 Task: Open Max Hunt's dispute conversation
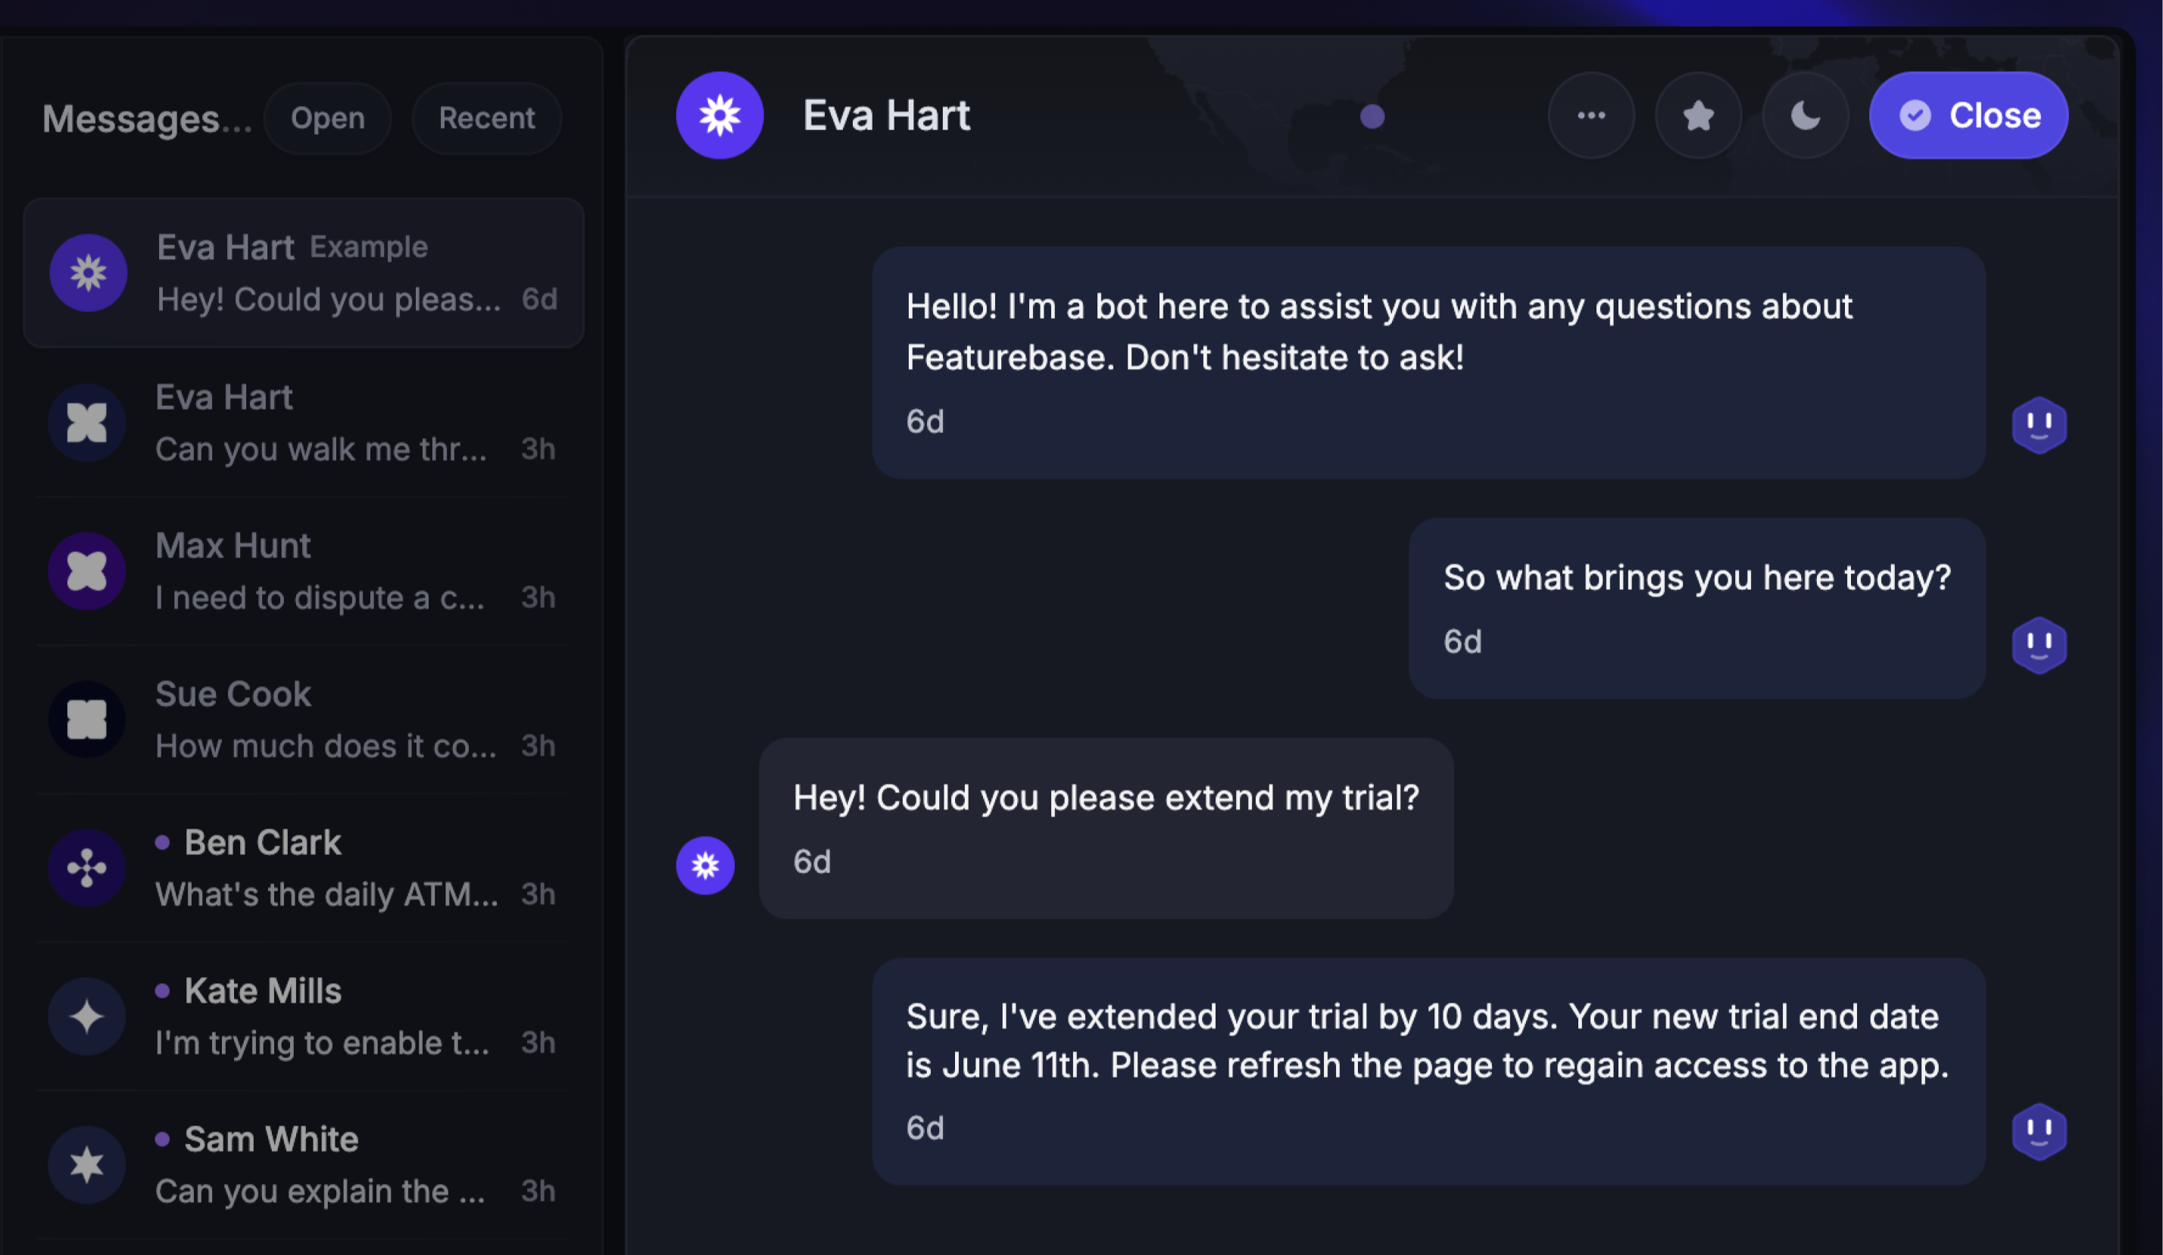(326, 572)
